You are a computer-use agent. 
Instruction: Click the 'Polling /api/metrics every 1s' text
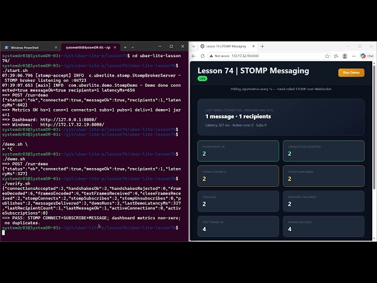click(x=281, y=89)
